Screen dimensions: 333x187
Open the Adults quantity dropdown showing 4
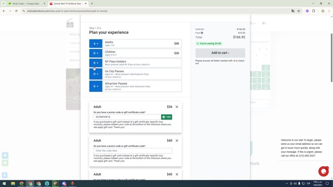point(96,44)
